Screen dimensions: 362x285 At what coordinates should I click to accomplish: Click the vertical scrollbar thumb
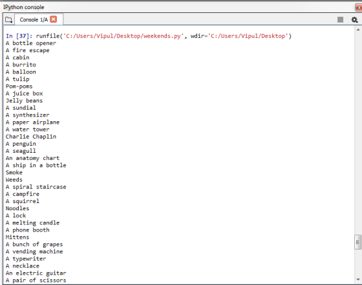(x=358, y=242)
